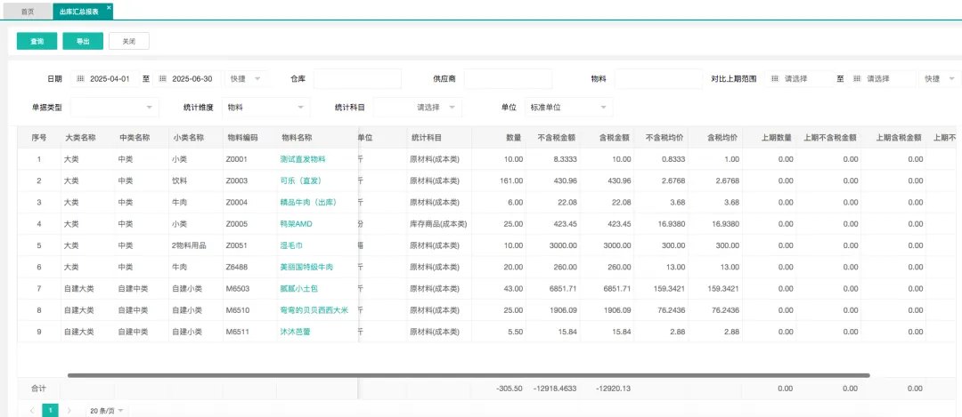Click the table's horizontal scrollbar
The width and height of the screenshot is (962, 417).
(468, 375)
